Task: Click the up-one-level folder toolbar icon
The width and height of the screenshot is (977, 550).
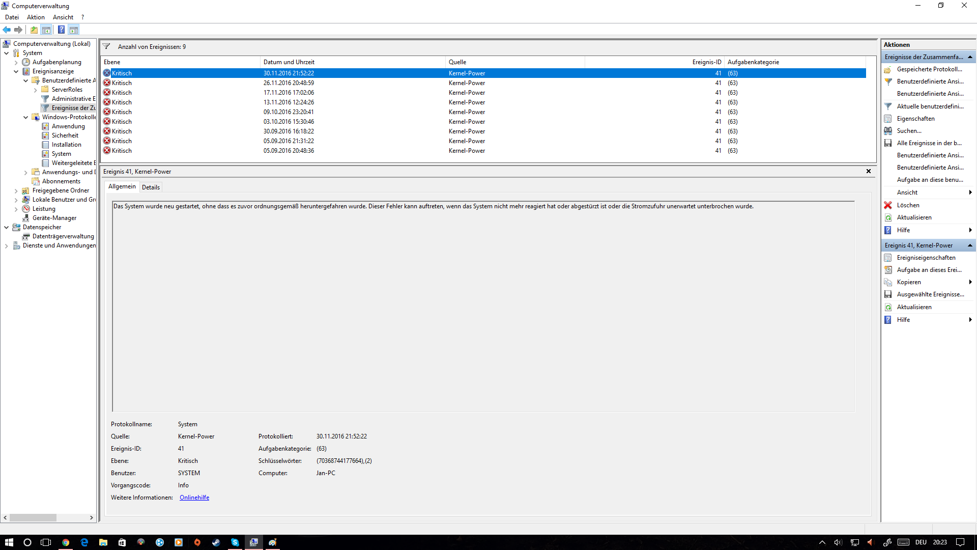Action: pos(34,30)
